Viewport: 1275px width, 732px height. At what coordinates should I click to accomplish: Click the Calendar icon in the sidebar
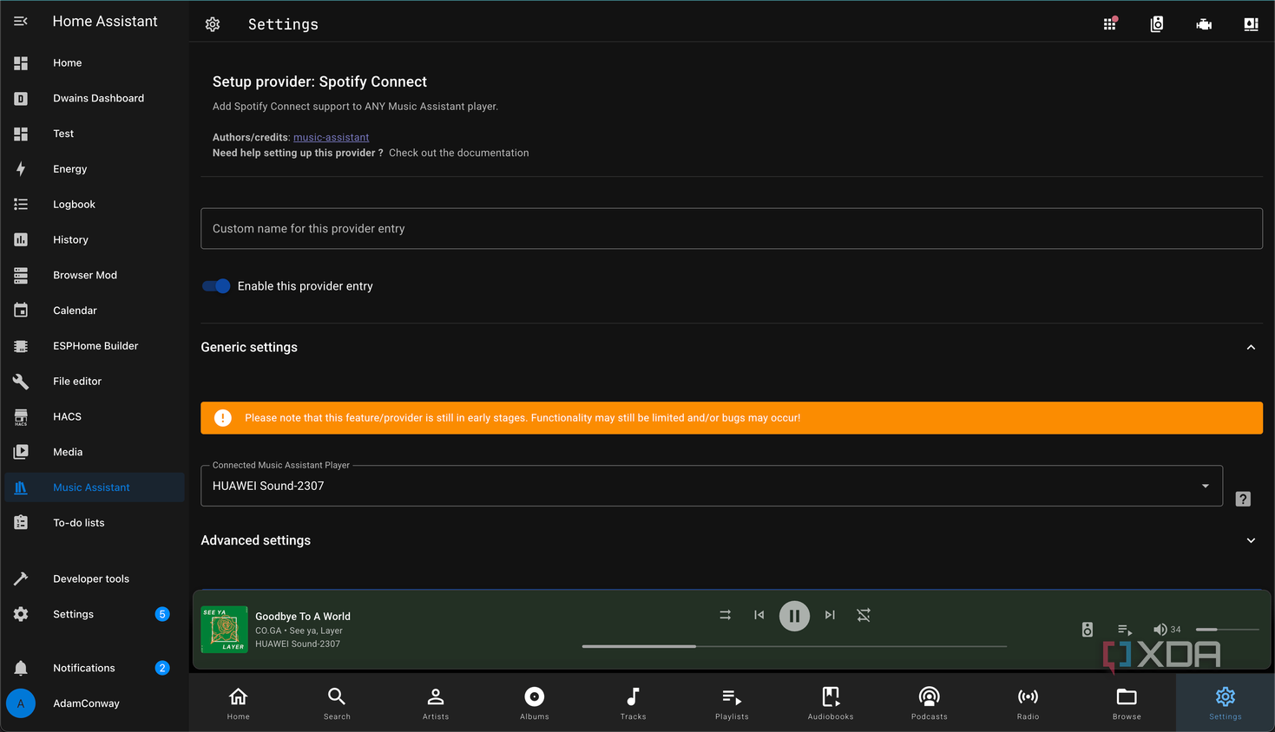(x=21, y=310)
